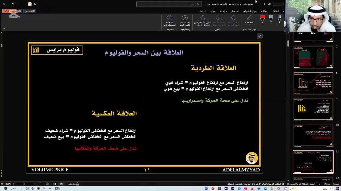The image size is (341, 191).
Task: Open ink help (تعليمات استخدام الحبر)
Action: pos(169,20)
